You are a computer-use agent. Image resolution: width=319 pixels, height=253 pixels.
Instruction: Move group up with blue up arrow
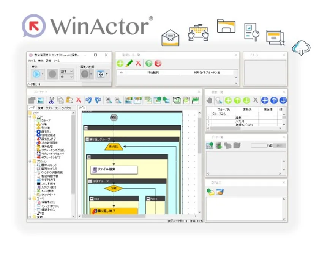click(x=274, y=100)
